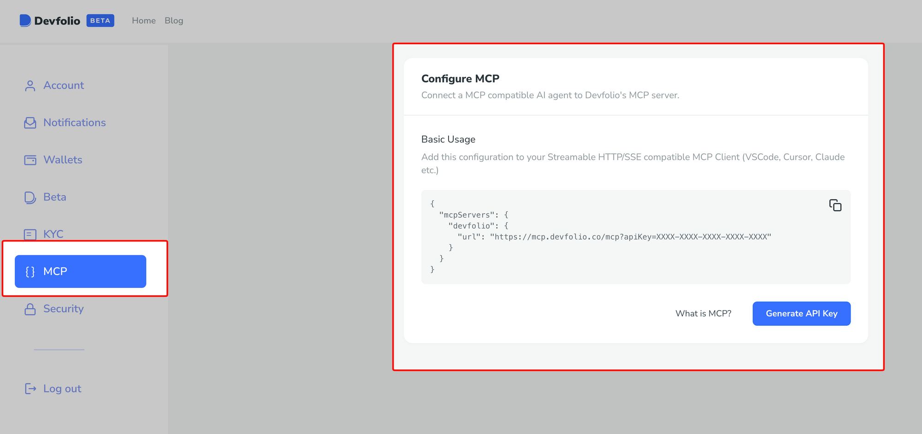The image size is (922, 434).
Task: Click the mcp.devfolio.co URL in code block
Action: pyautogui.click(x=630, y=237)
